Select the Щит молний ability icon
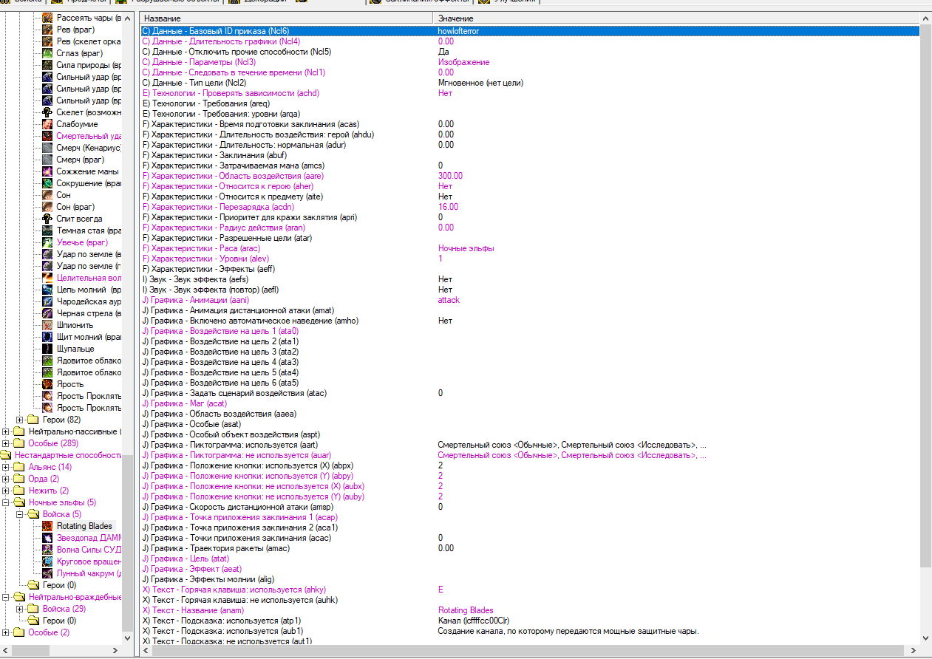 [x=47, y=337]
